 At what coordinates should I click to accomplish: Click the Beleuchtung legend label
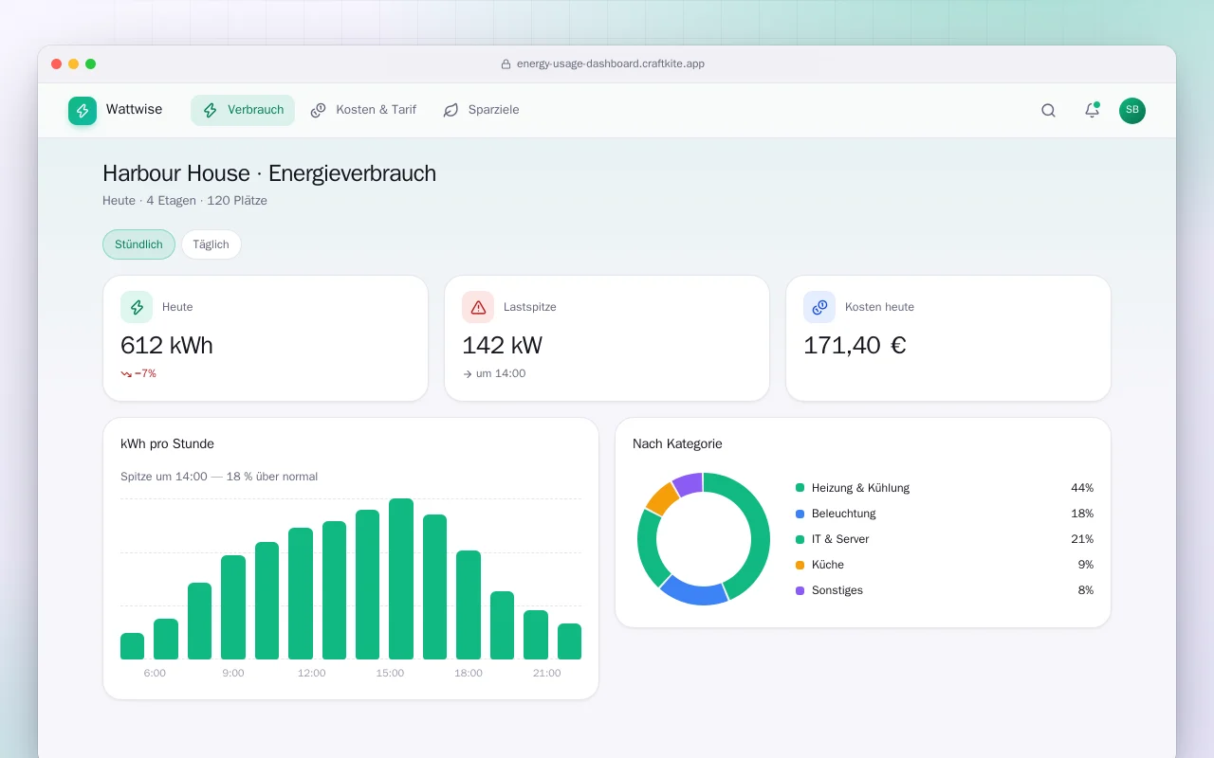pos(843,514)
